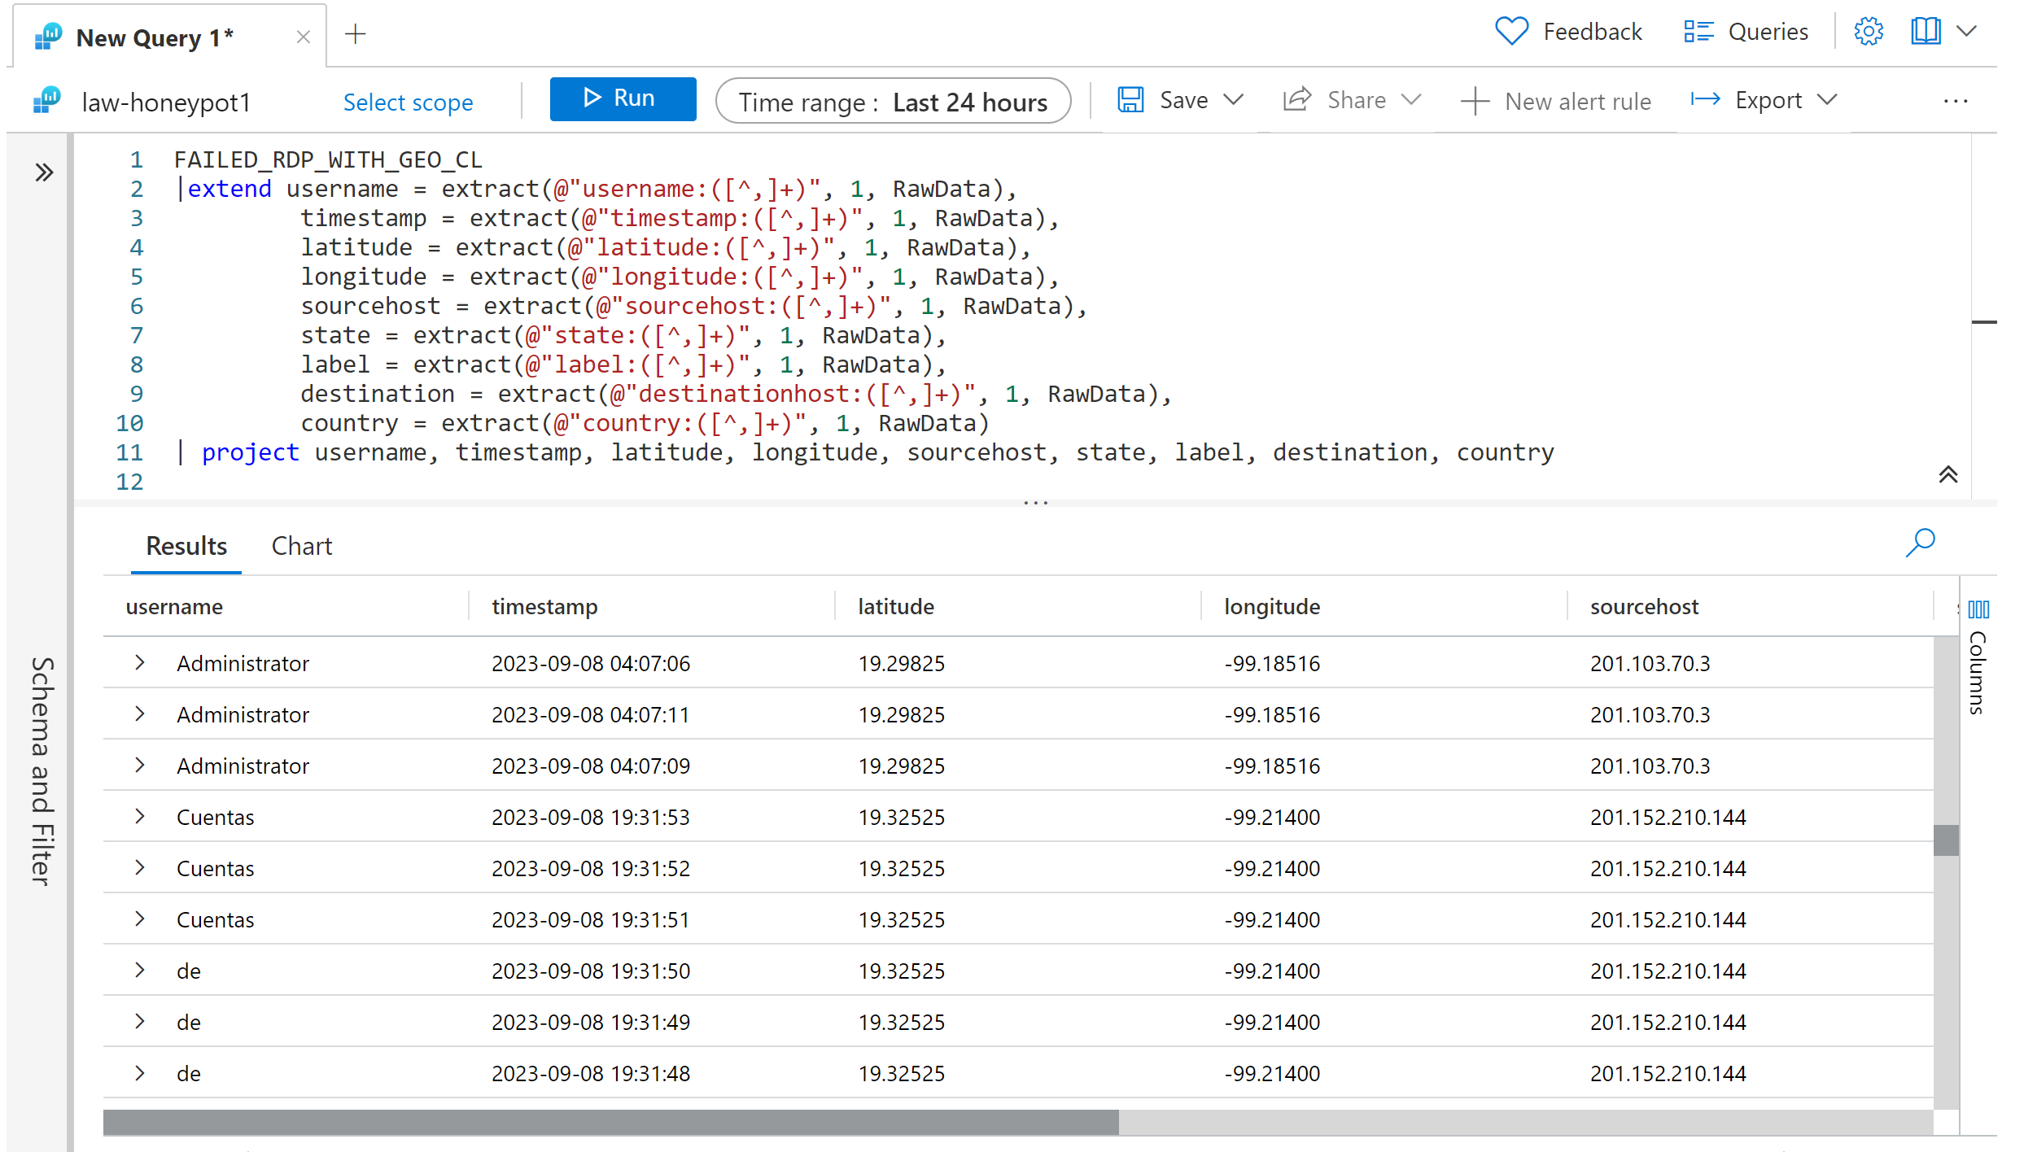Collapse the left pane with the double-chevron

[x=43, y=172]
